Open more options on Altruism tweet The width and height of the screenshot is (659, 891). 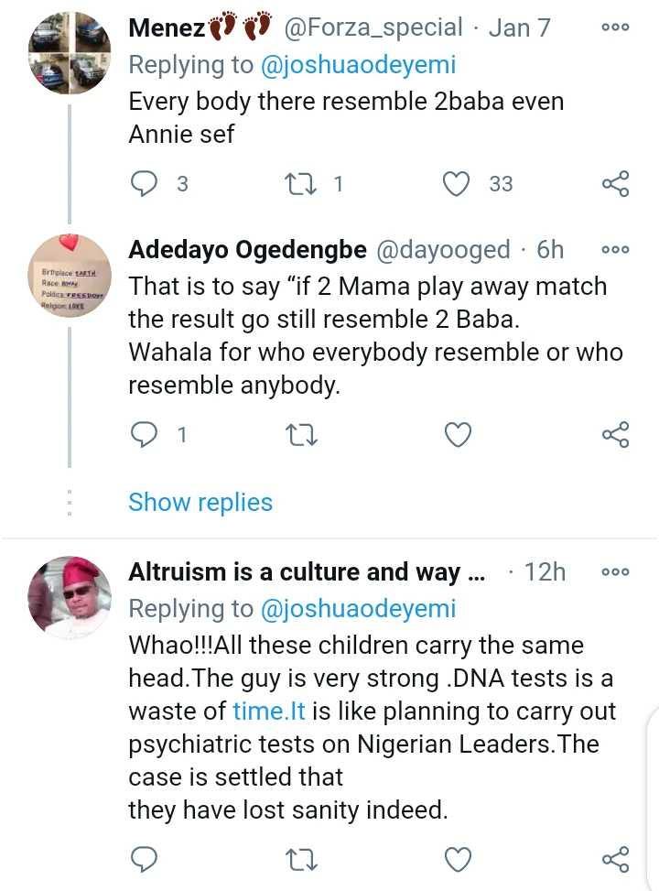tap(615, 572)
